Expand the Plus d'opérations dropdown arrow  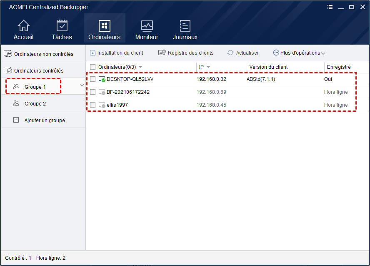tap(323, 53)
